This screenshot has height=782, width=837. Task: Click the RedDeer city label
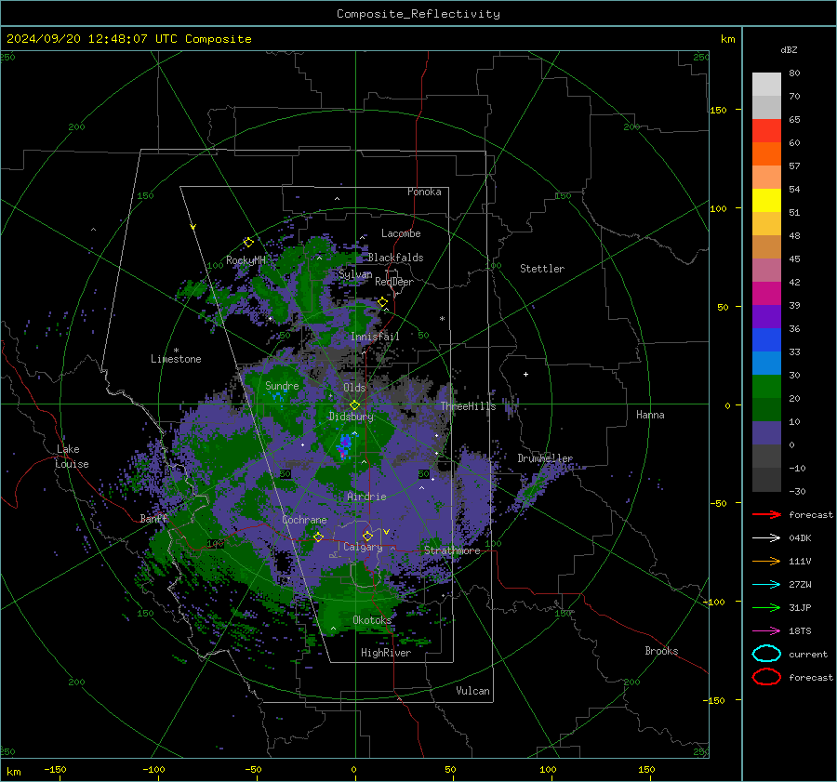tap(394, 282)
